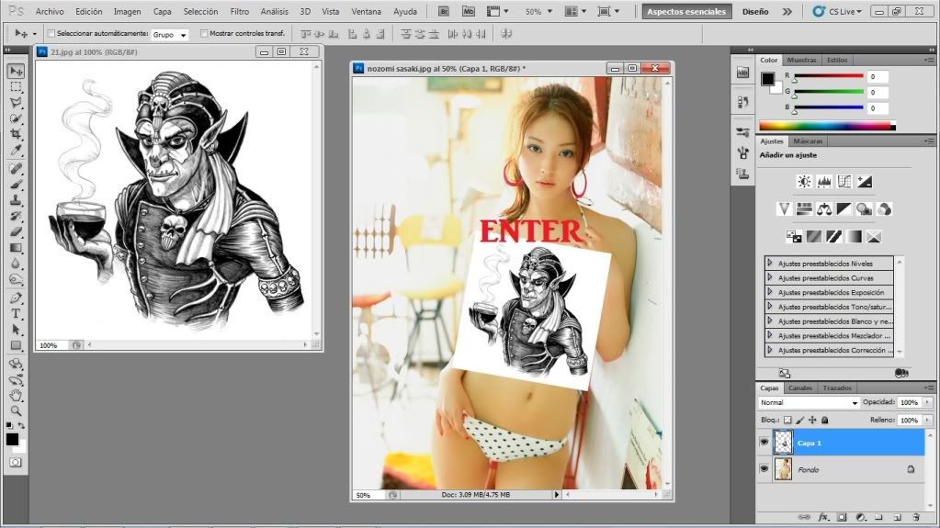The width and height of the screenshot is (940, 528).
Task: Add a Levels adjustment
Action: 824,182
